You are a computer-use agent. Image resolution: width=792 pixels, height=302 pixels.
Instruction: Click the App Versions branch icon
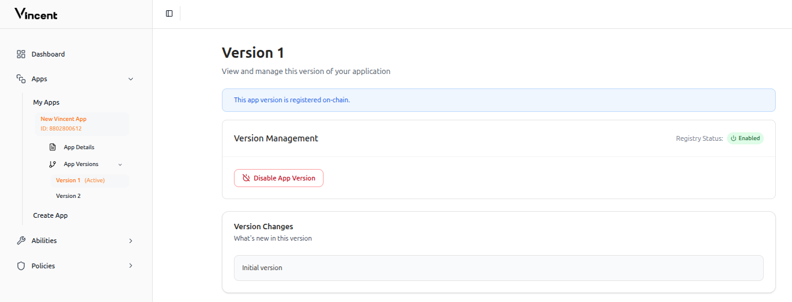click(52, 164)
